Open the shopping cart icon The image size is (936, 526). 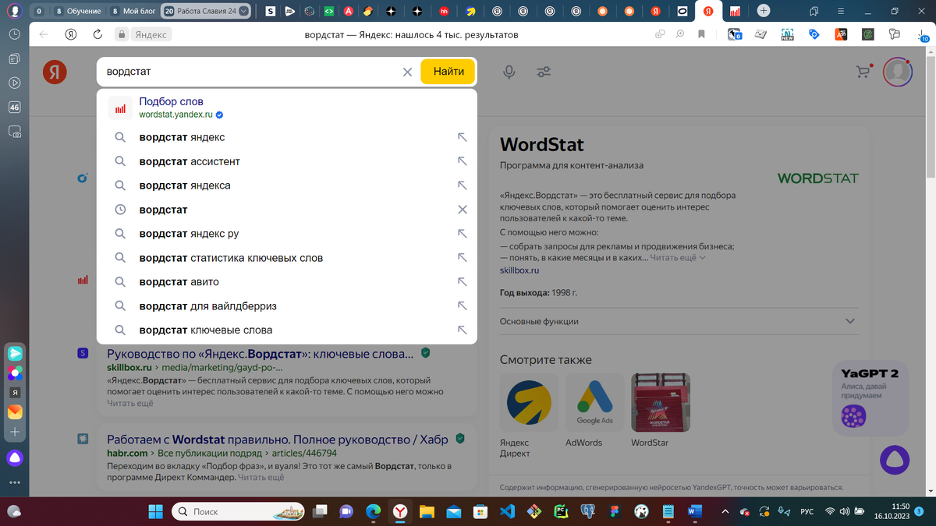coord(863,72)
